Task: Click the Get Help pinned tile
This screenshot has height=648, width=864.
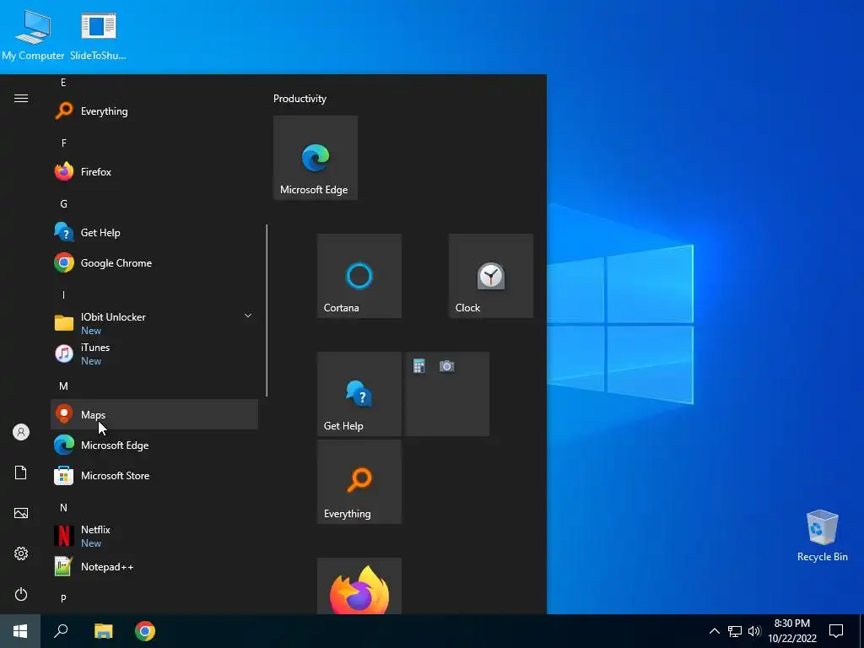Action: [359, 394]
